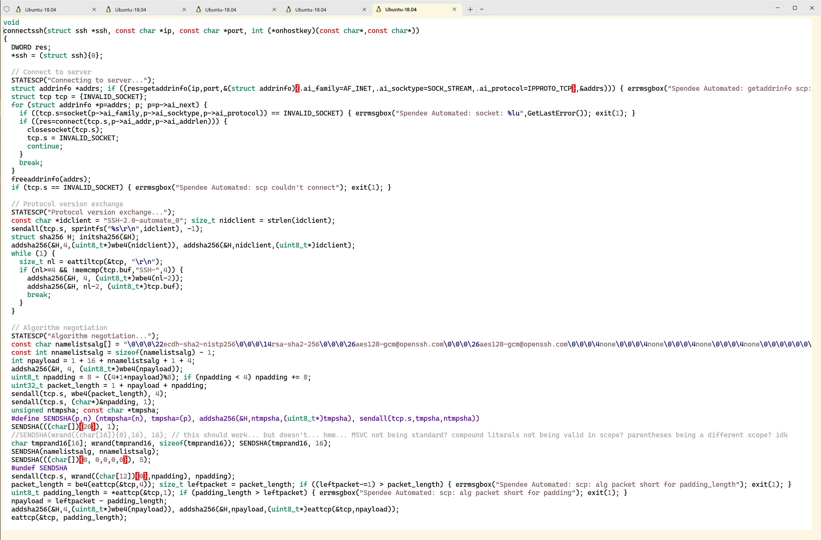
Task: Switch to the third Ubuntu-18.04 tab
Action: [221, 10]
